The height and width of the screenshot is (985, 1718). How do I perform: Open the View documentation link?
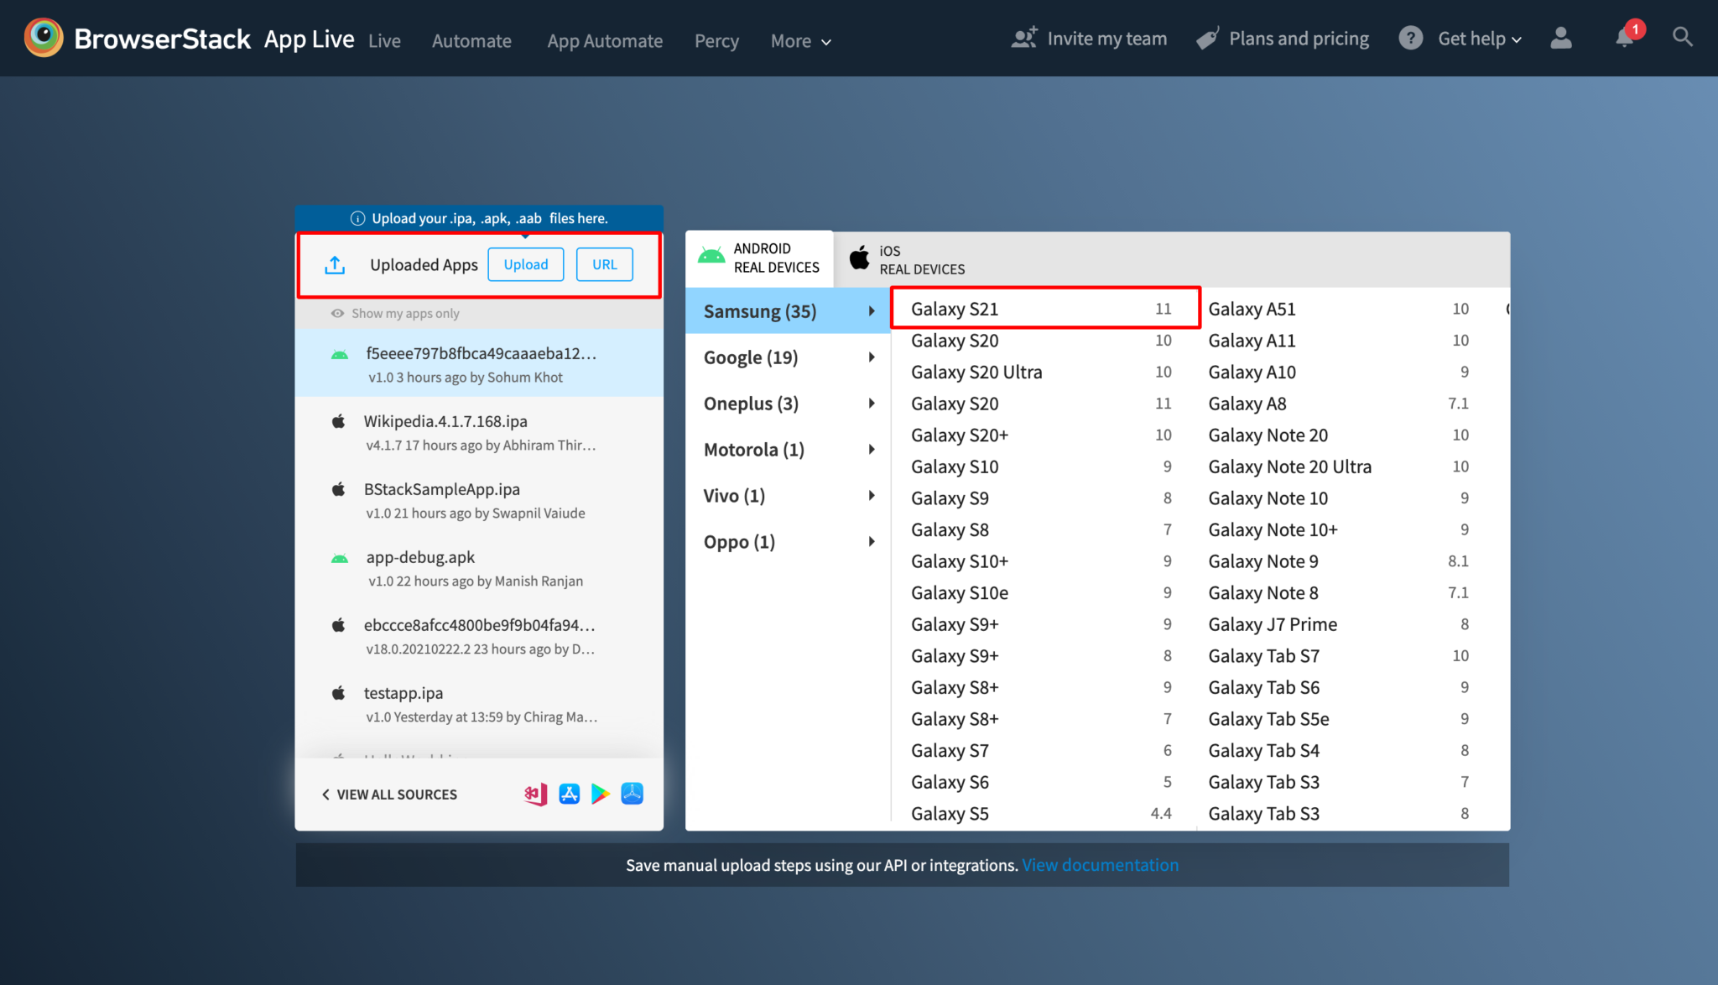[x=1100, y=865]
